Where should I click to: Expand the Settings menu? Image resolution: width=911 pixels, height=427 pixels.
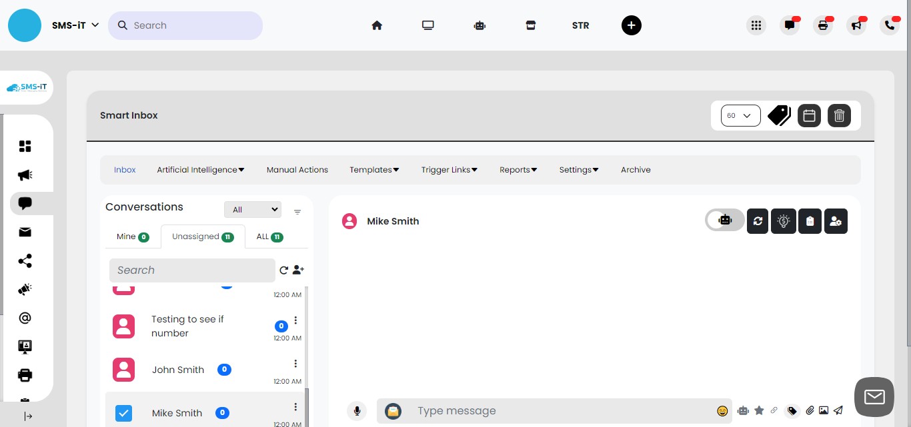[579, 170]
